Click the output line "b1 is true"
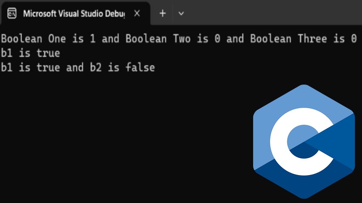 click(31, 53)
